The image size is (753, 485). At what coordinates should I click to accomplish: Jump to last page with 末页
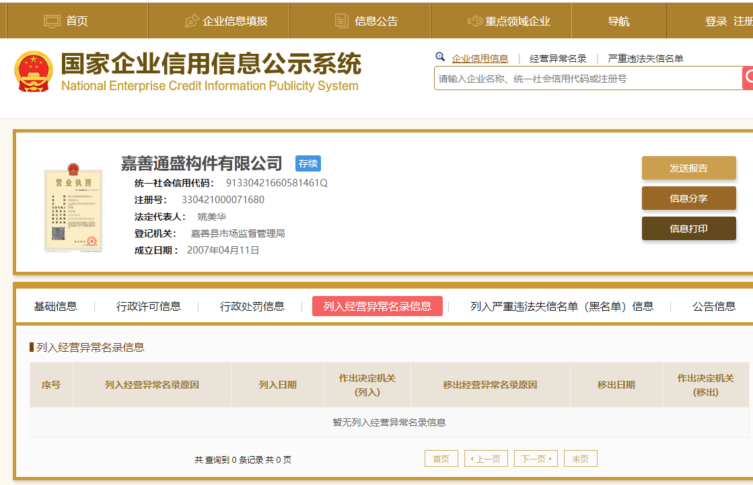pyautogui.click(x=581, y=459)
